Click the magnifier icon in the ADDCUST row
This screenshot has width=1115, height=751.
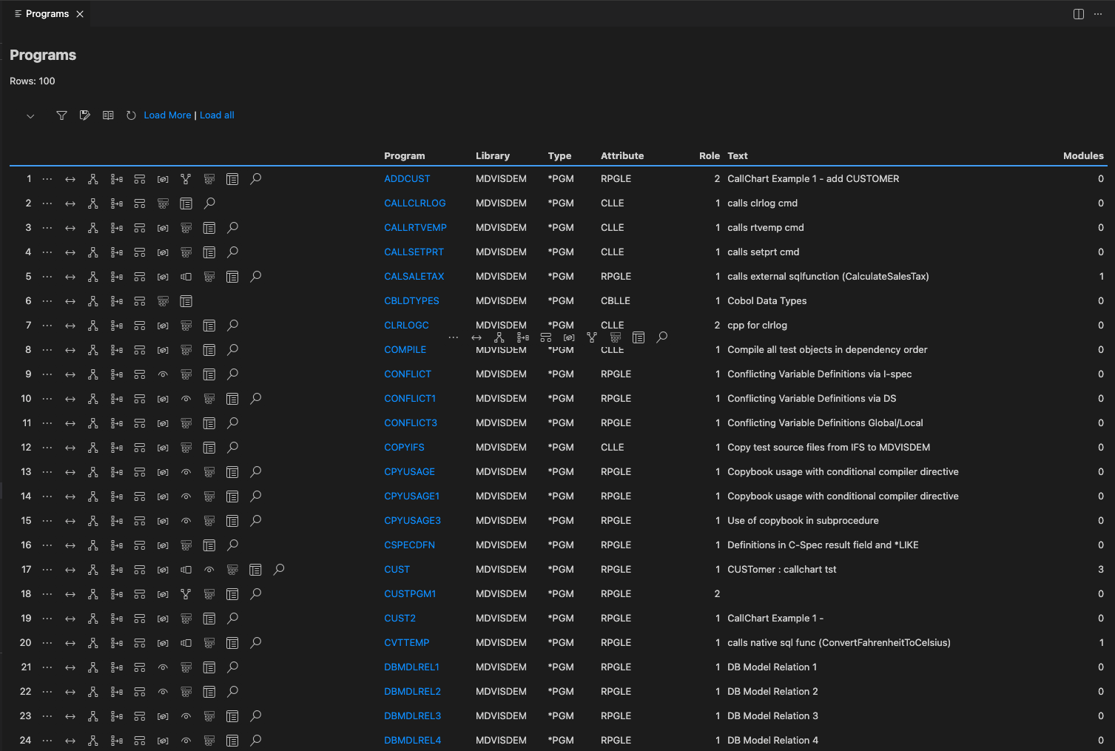pos(256,179)
